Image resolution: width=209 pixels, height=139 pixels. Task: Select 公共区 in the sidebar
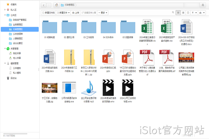click(11, 15)
